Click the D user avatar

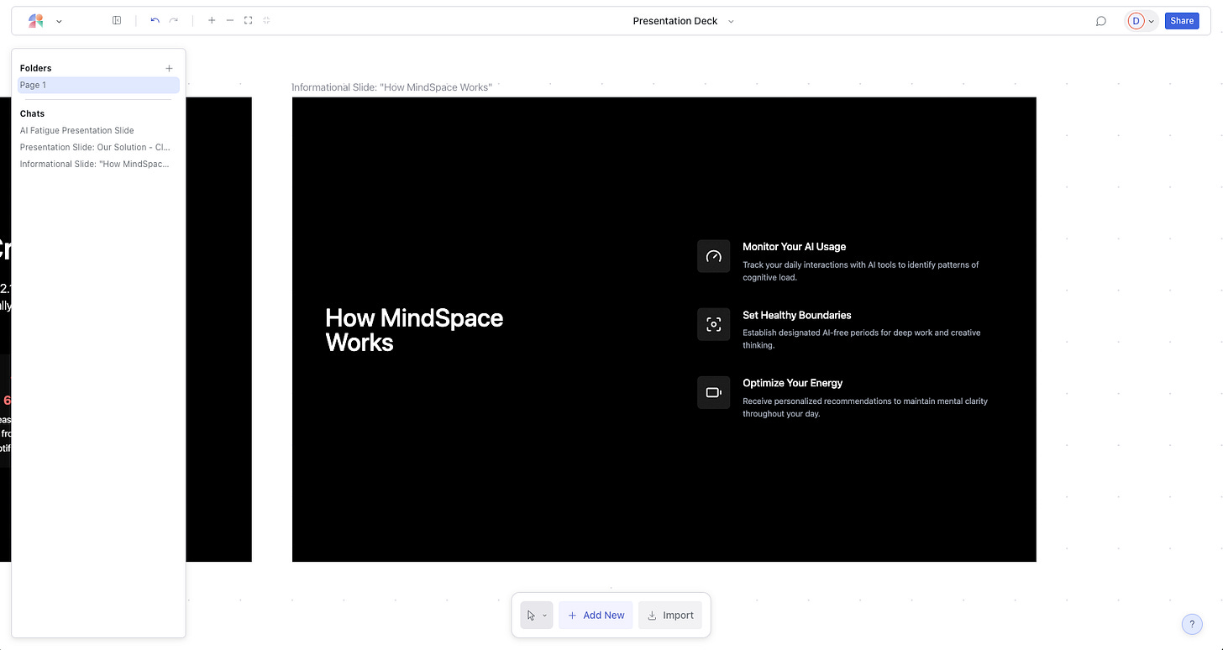(1136, 21)
